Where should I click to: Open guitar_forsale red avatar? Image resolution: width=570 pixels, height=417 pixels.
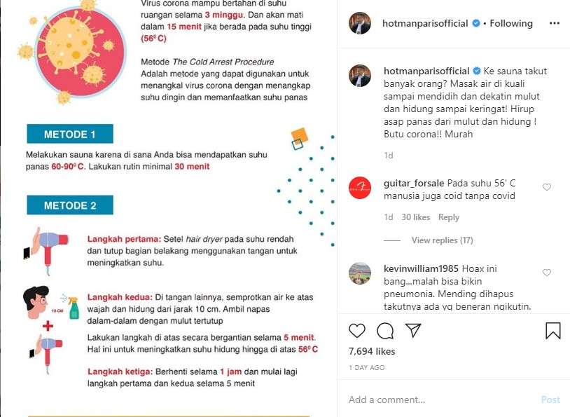tap(359, 188)
